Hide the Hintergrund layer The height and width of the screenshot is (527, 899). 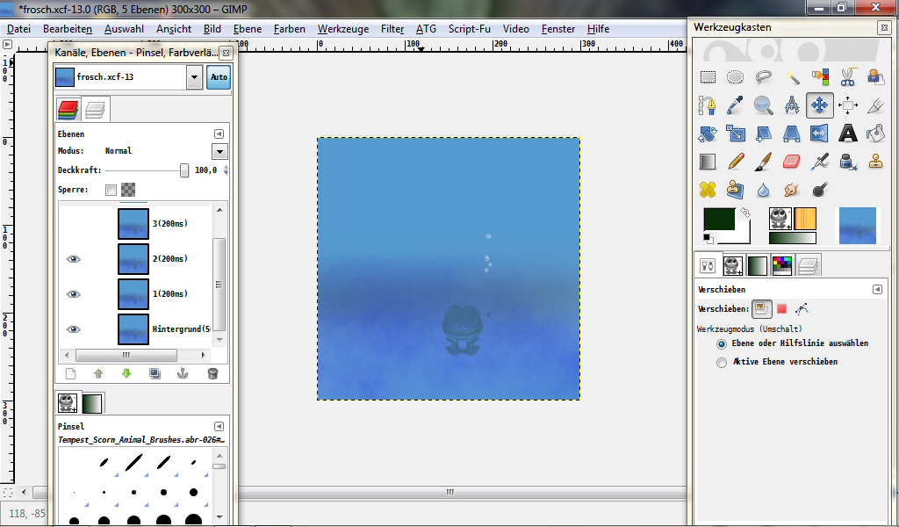pyautogui.click(x=74, y=329)
